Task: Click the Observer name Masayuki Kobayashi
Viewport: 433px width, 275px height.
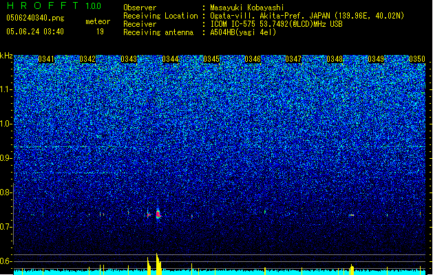Action: [x=247, y=8]
